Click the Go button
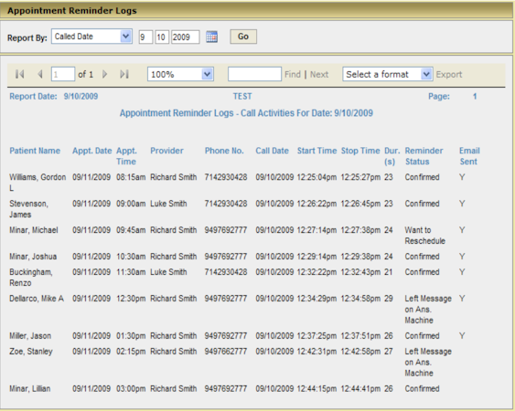This screenshot has width=515, height=411. click(243, 37)
